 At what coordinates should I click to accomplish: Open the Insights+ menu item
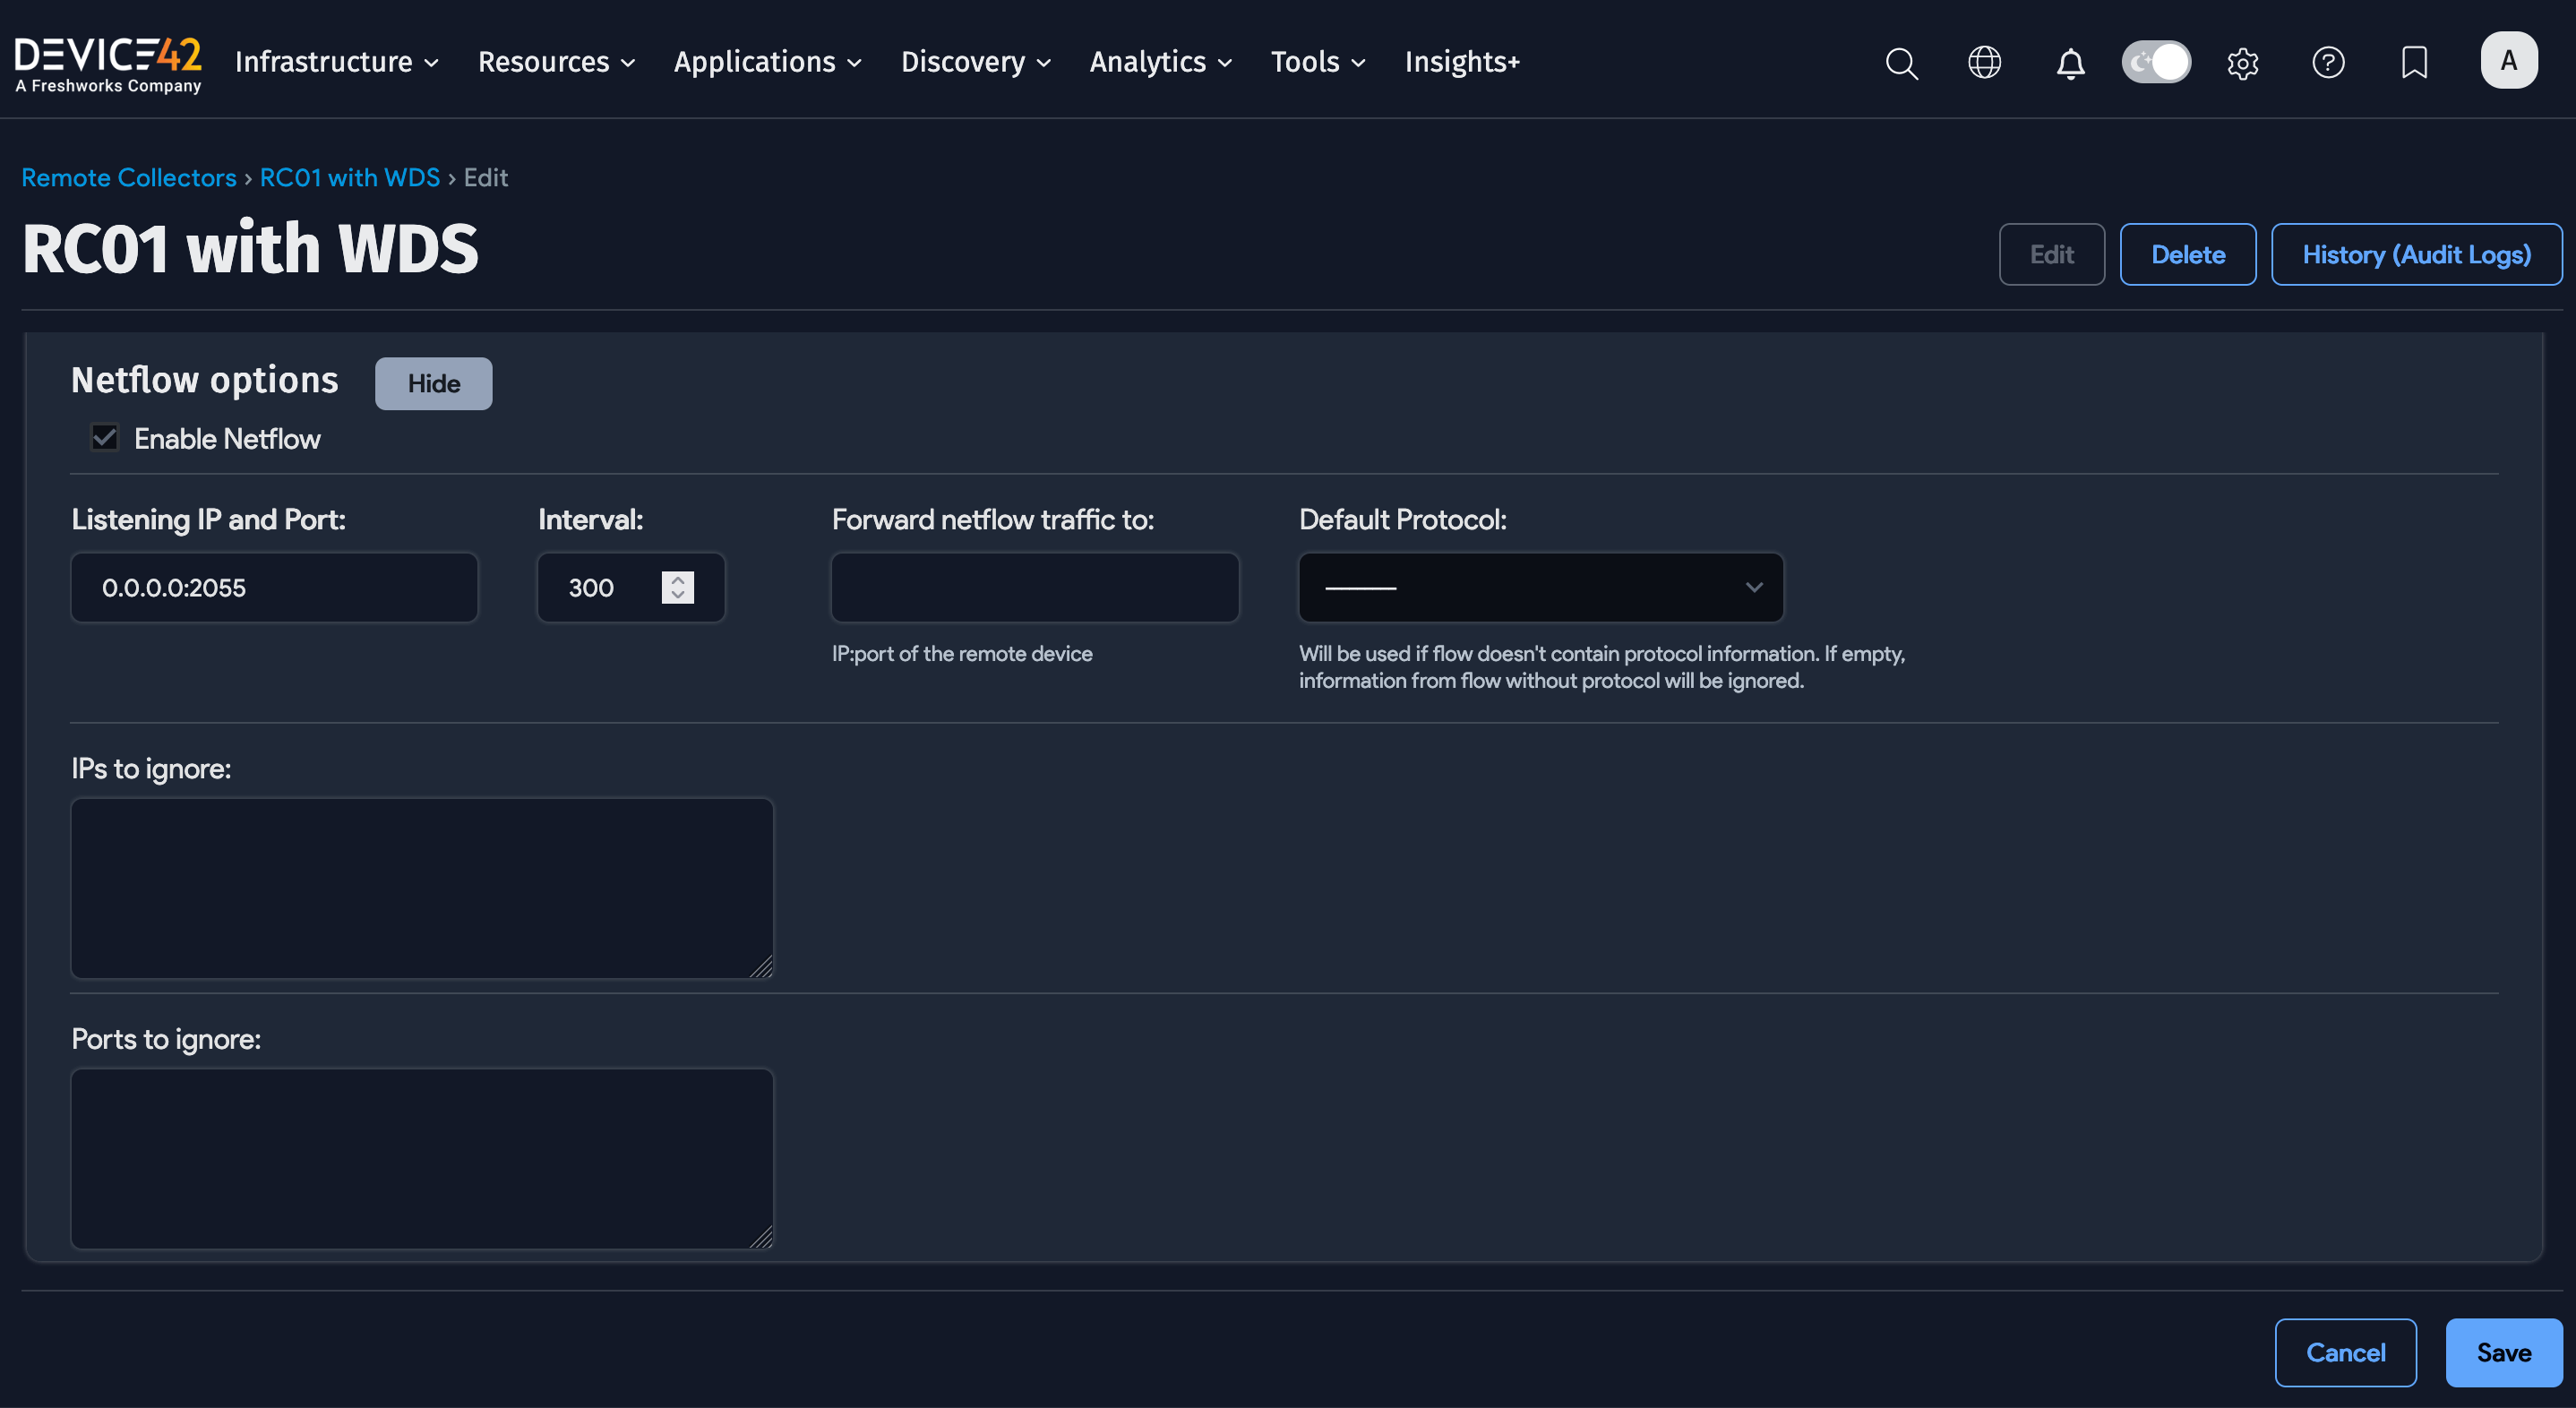(x=1462, y=62)
